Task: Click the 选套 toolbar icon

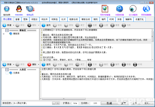Action: [92, 25]
